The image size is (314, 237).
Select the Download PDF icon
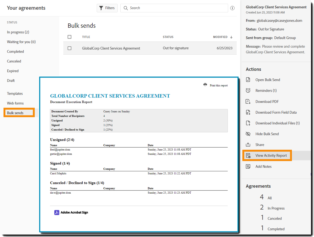coord(248,101)
